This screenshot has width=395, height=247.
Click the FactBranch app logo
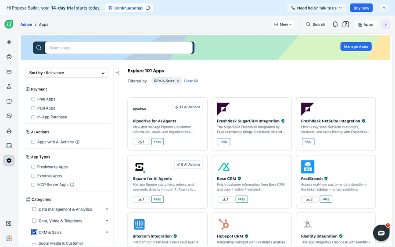tap(308, 167)
